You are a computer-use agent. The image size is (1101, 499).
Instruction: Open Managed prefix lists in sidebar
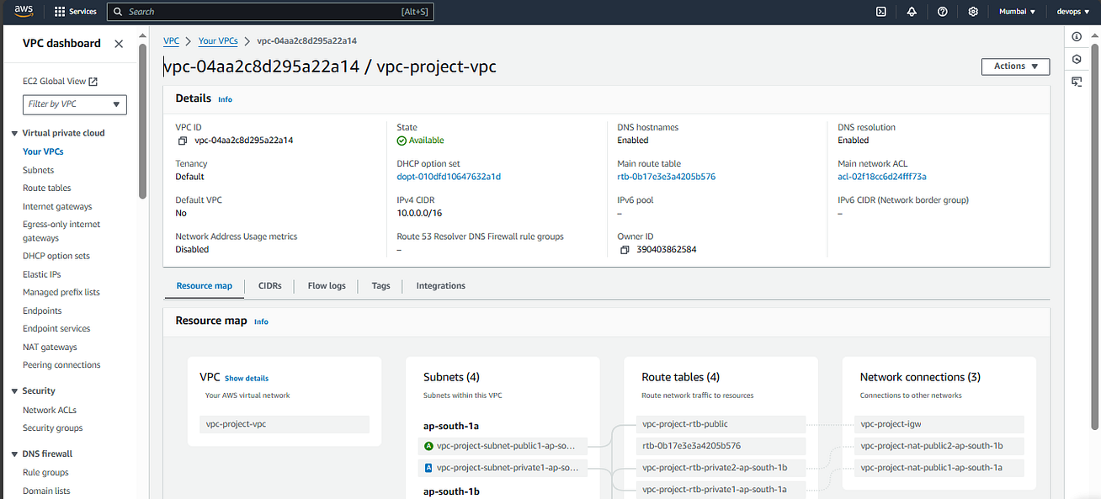[x=61, y=293]
